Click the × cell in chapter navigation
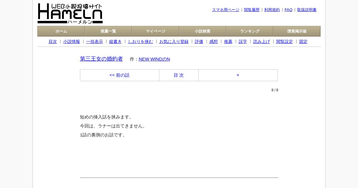358x188 pixels. coord(238,75)
